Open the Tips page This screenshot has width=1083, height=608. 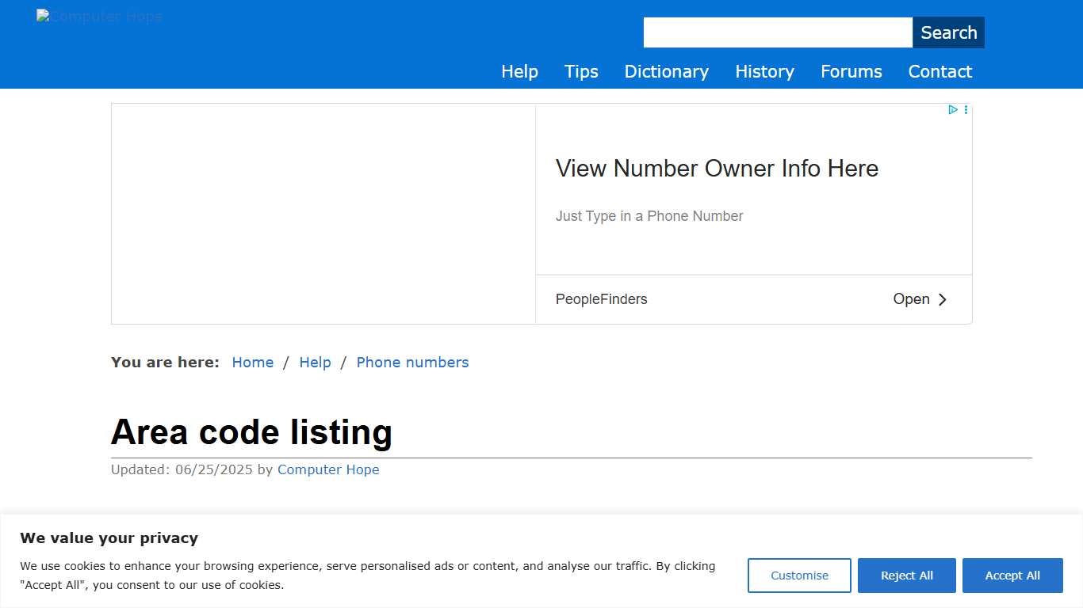pos(581,71)
